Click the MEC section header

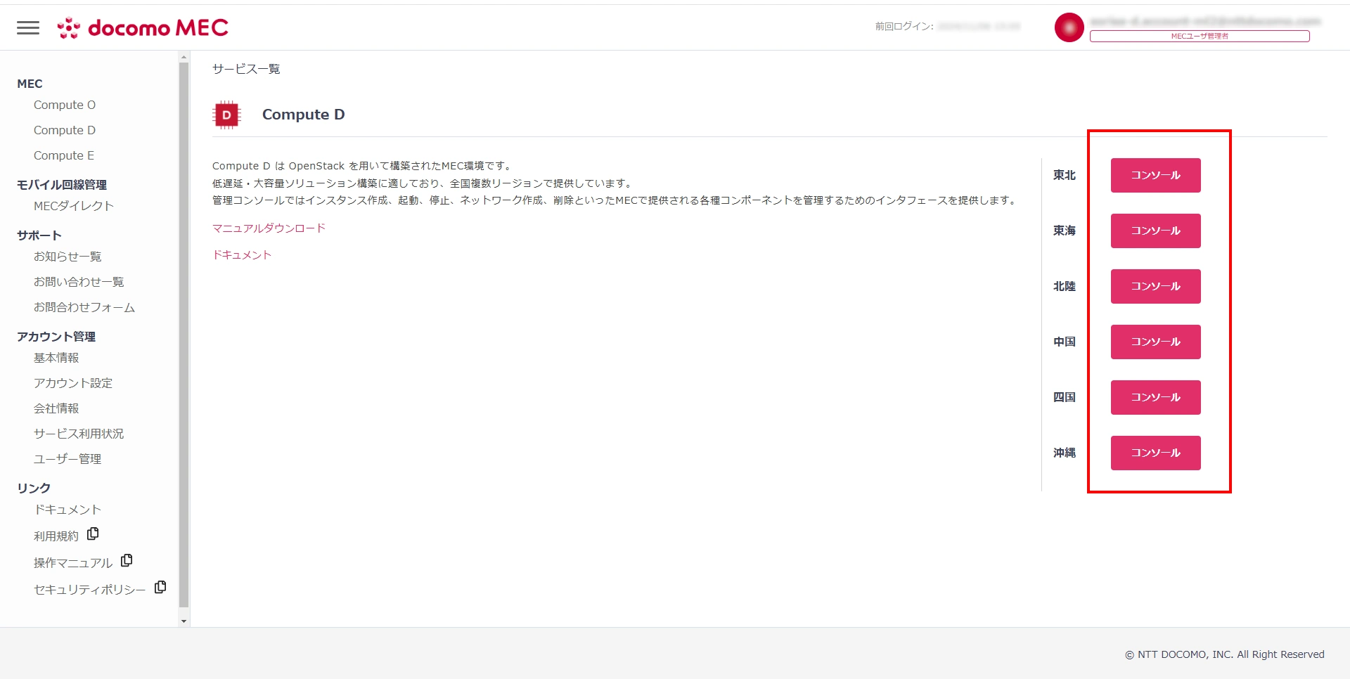click(x=30, y=84)
